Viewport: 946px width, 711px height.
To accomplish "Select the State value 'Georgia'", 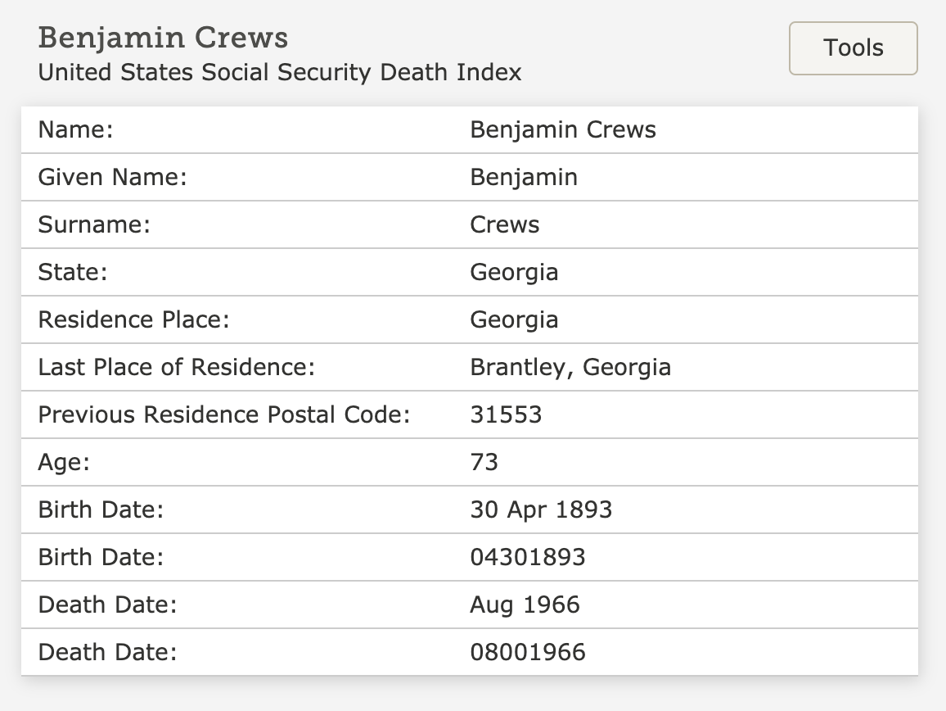I will pos(514,273).
